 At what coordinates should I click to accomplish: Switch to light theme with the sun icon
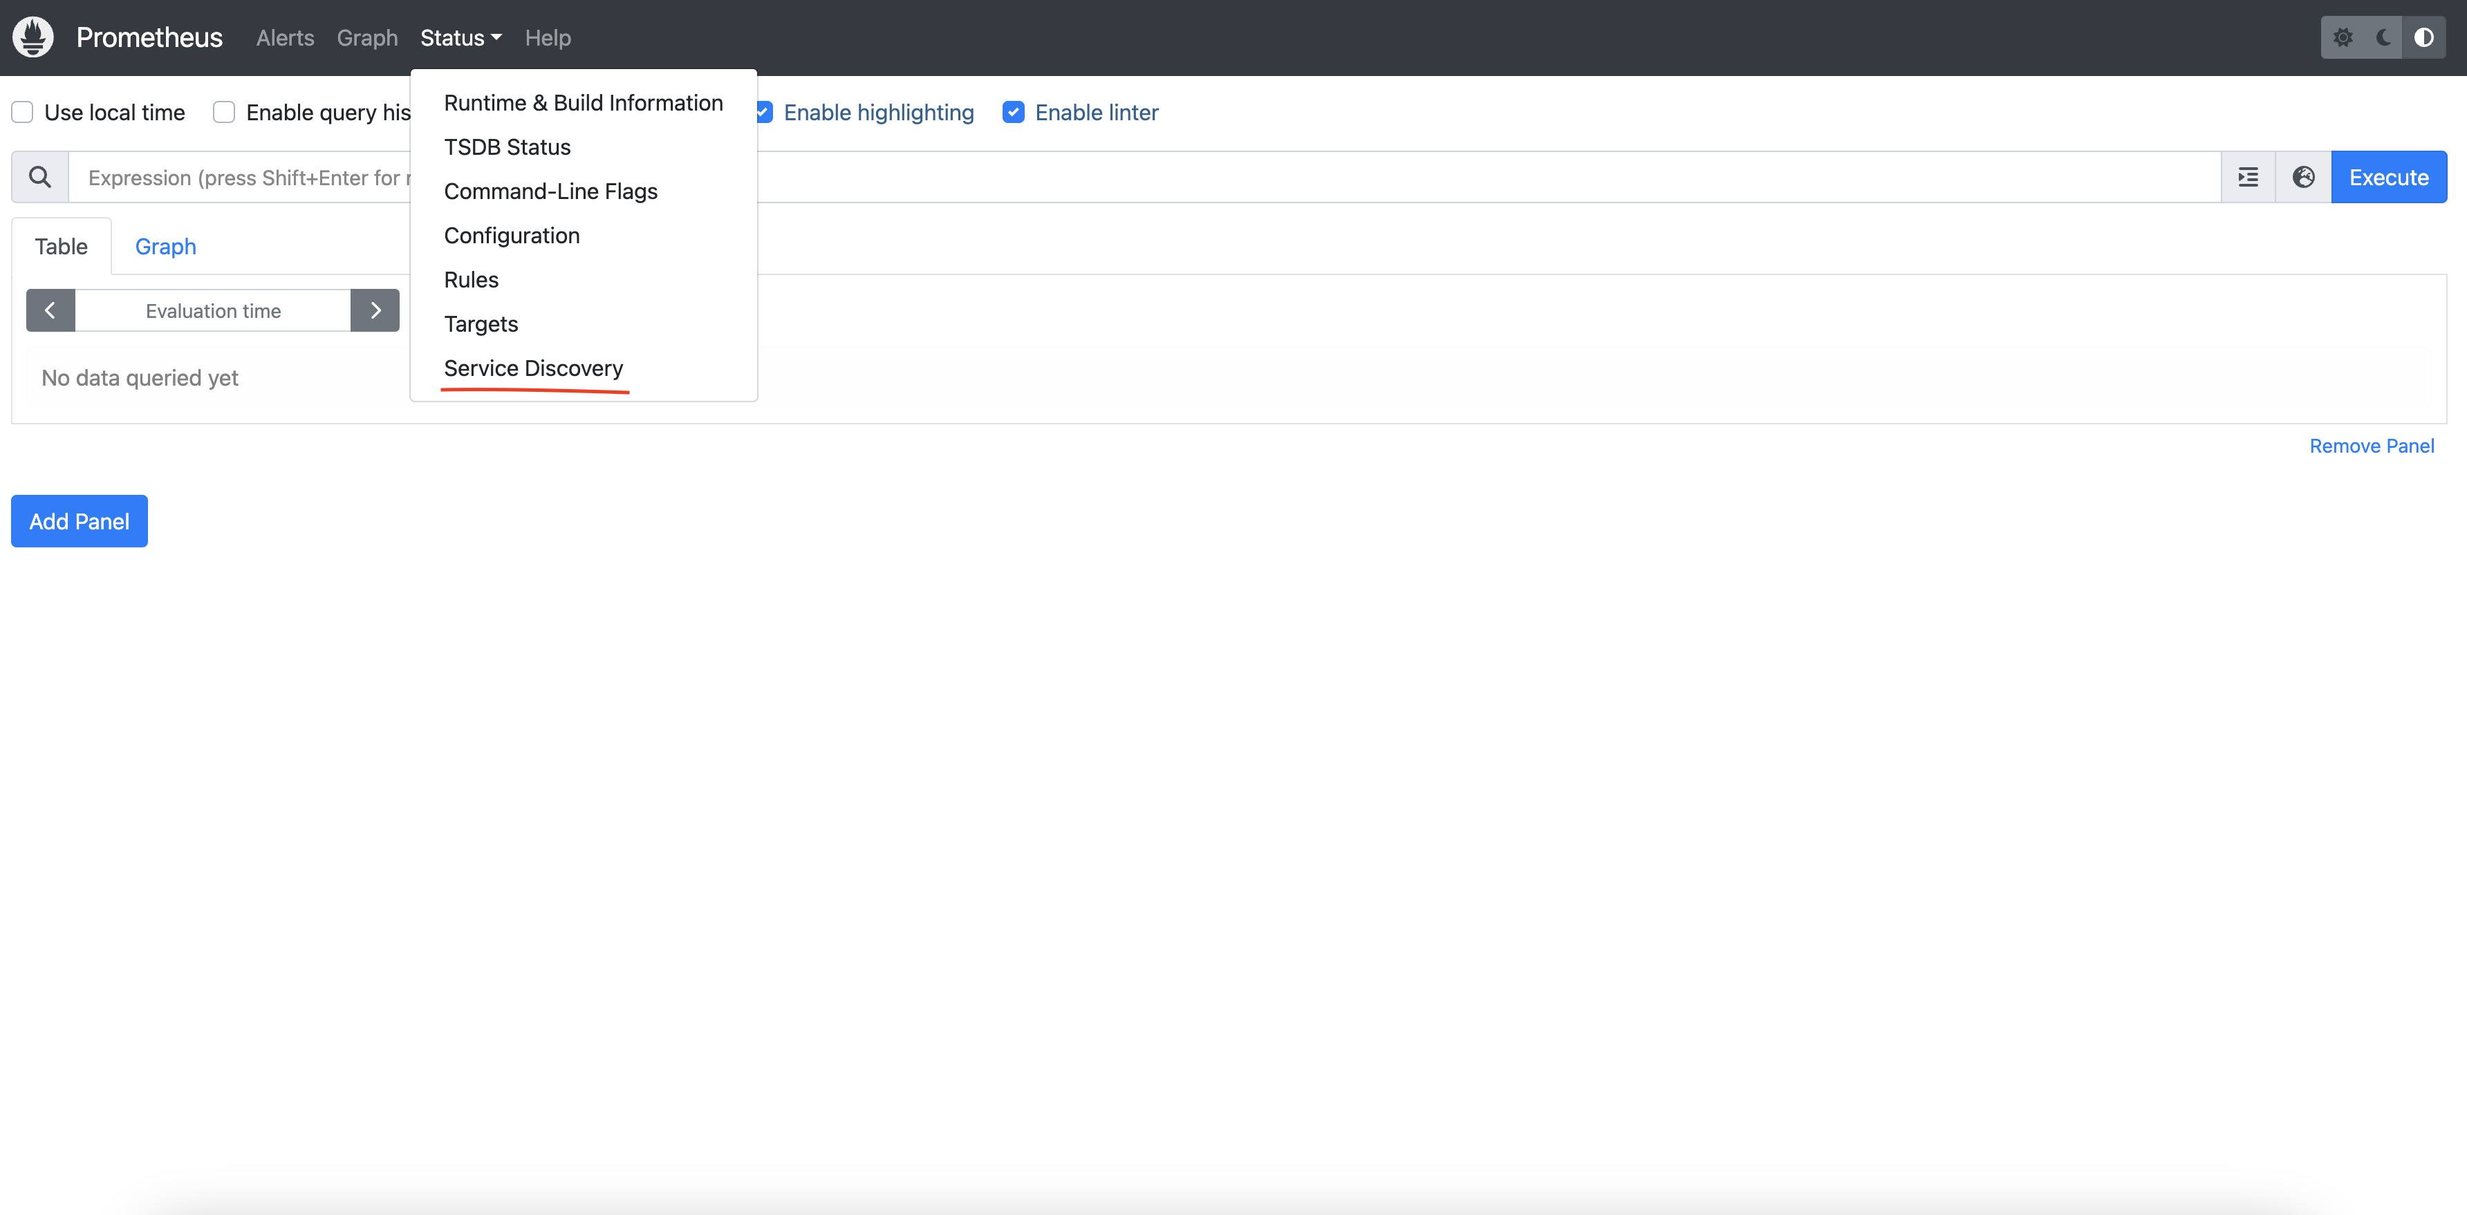[x=2345, y=37]
